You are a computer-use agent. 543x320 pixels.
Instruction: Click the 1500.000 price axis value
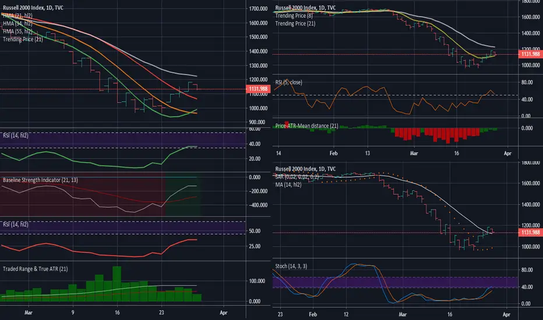258,37
